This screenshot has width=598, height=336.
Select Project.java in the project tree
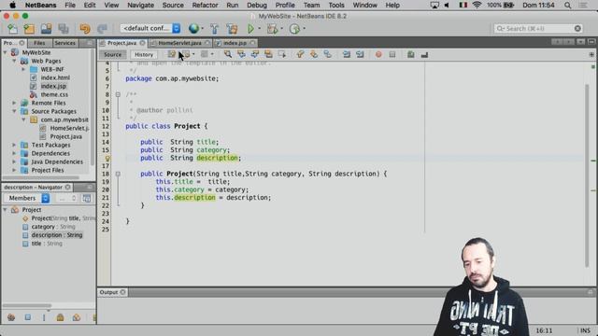(65, 136)
